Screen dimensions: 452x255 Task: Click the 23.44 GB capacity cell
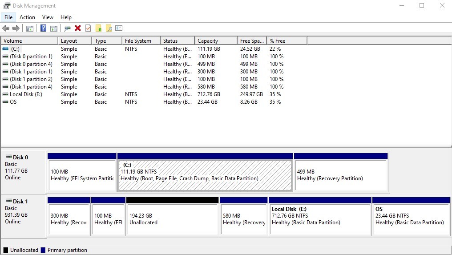(208, 102)
